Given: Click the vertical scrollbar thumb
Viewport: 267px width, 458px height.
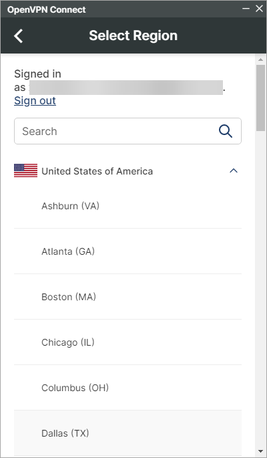Looking at the screenshot, I should (x=260, y=98).
